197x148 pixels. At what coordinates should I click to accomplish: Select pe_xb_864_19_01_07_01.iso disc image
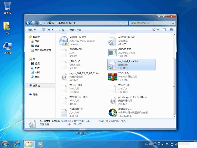coord(64,77)
